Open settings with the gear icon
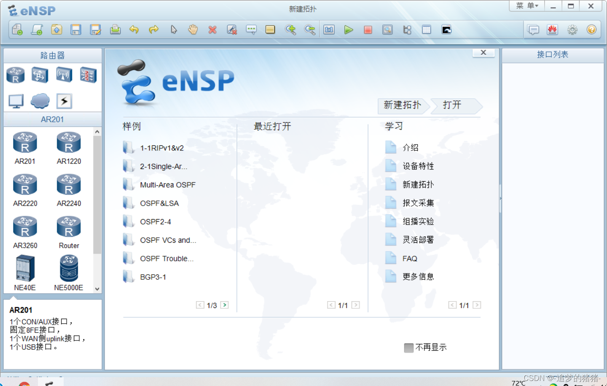This screenshot has height=386, width=607. tap(572, 29)
